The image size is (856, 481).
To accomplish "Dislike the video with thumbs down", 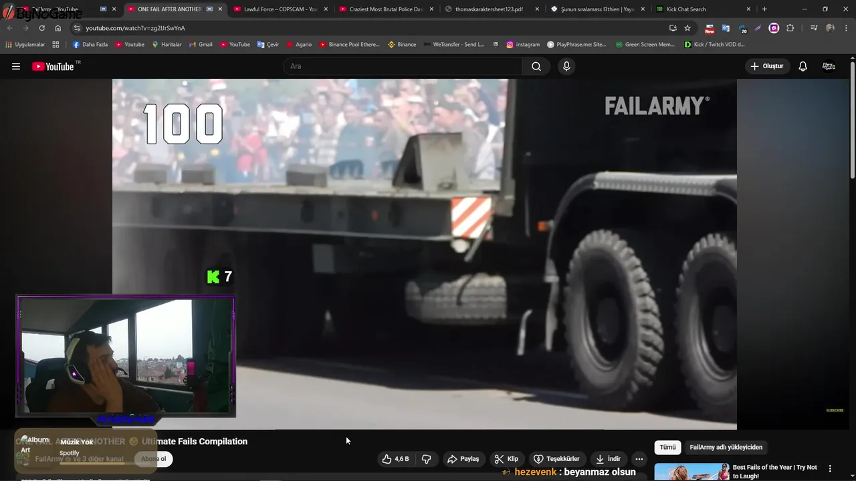I will [x=426, y=459].
